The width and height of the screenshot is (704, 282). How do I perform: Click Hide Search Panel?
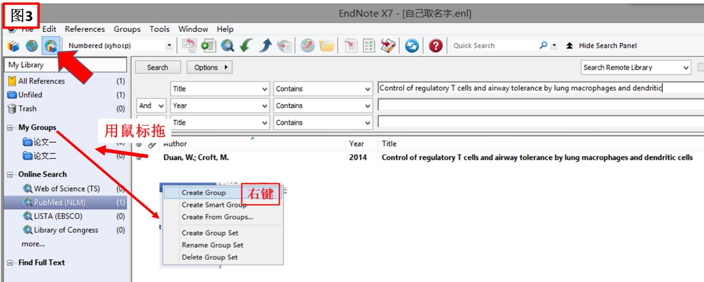tap(608, 46)
